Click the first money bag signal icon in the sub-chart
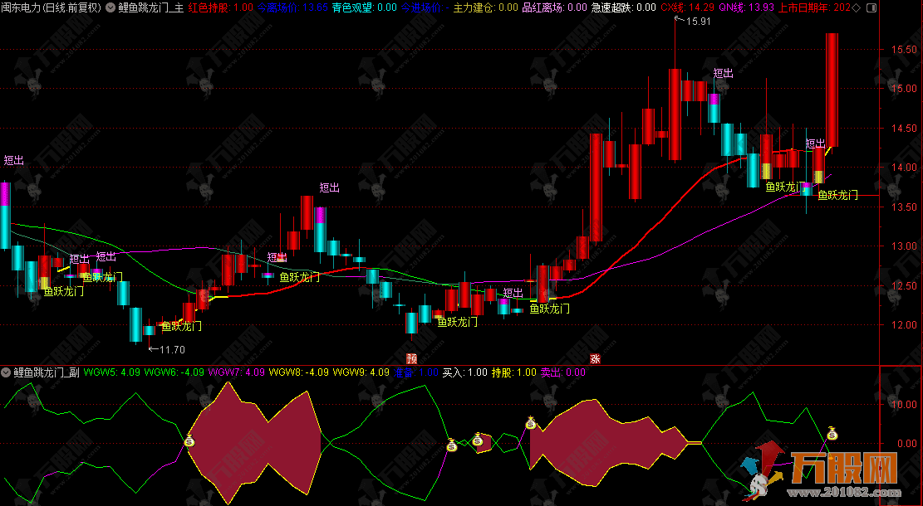Image resolution: width=923 pixels, height=506 pixels. [189, 440]
